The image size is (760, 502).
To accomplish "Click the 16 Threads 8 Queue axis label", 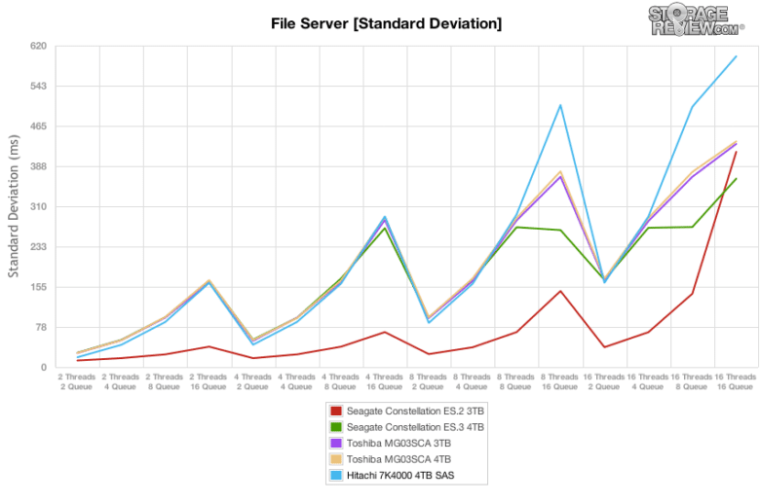I will (692, 381).
